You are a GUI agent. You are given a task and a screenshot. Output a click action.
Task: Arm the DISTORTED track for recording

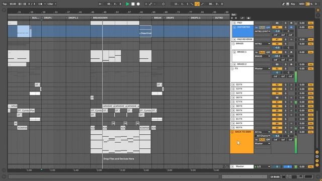(x=291, y=27)
